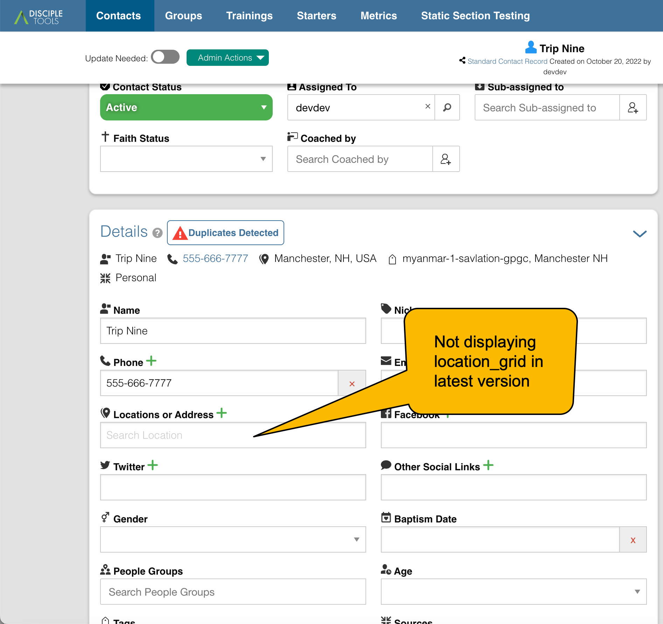Click the Name field Trip Nine
The width and height of the screenshot is (663, 624).
click(233, 331)
